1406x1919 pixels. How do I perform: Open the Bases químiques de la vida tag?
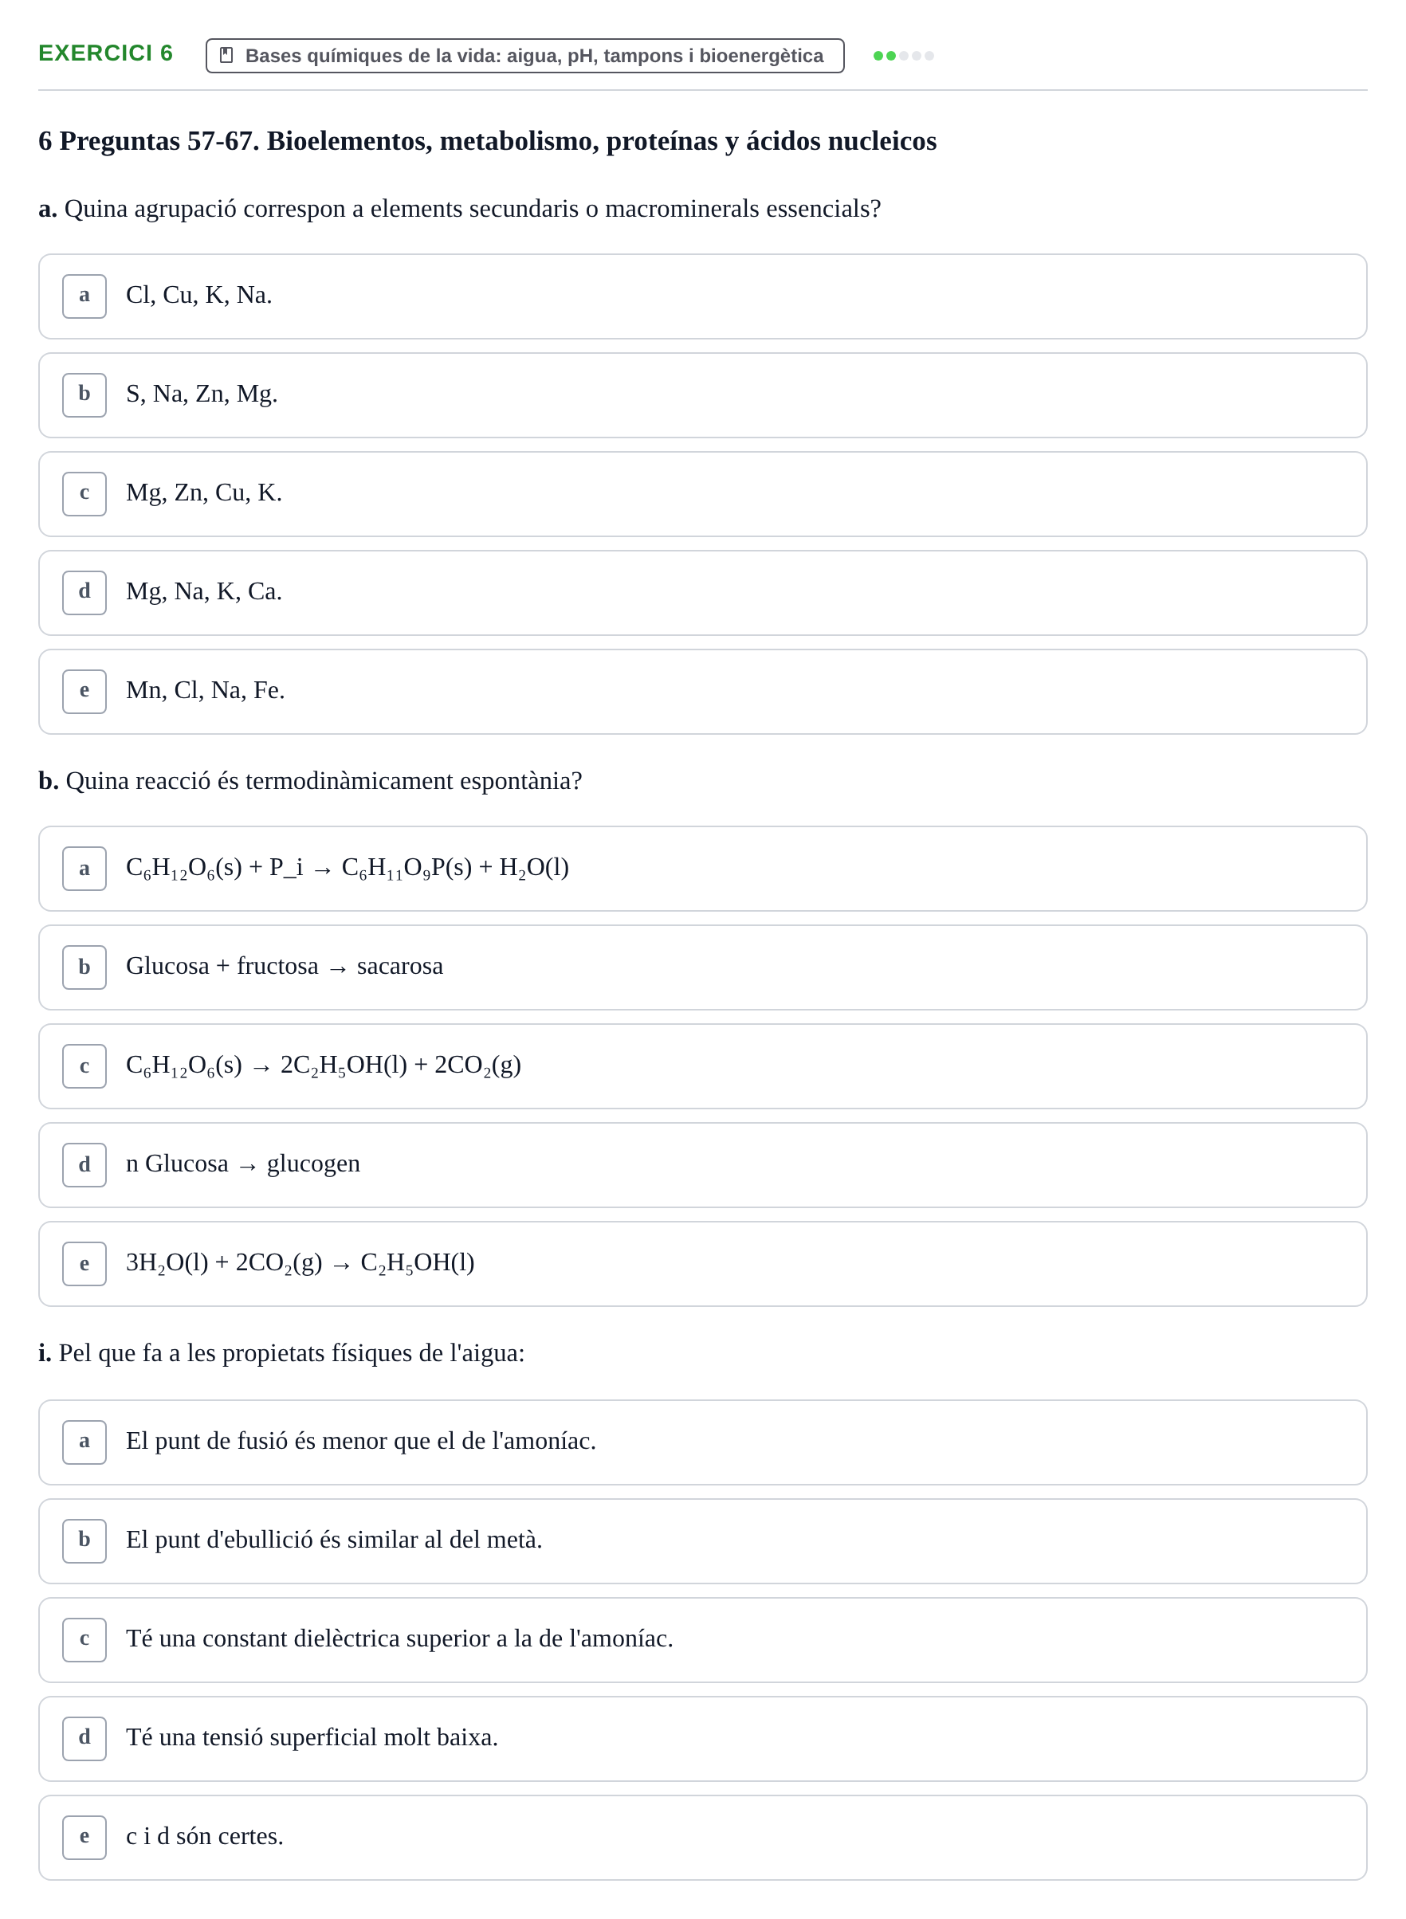tap(524, 55)
